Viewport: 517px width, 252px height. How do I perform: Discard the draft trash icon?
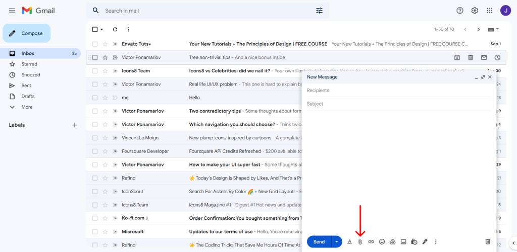[x=488, y=242]
